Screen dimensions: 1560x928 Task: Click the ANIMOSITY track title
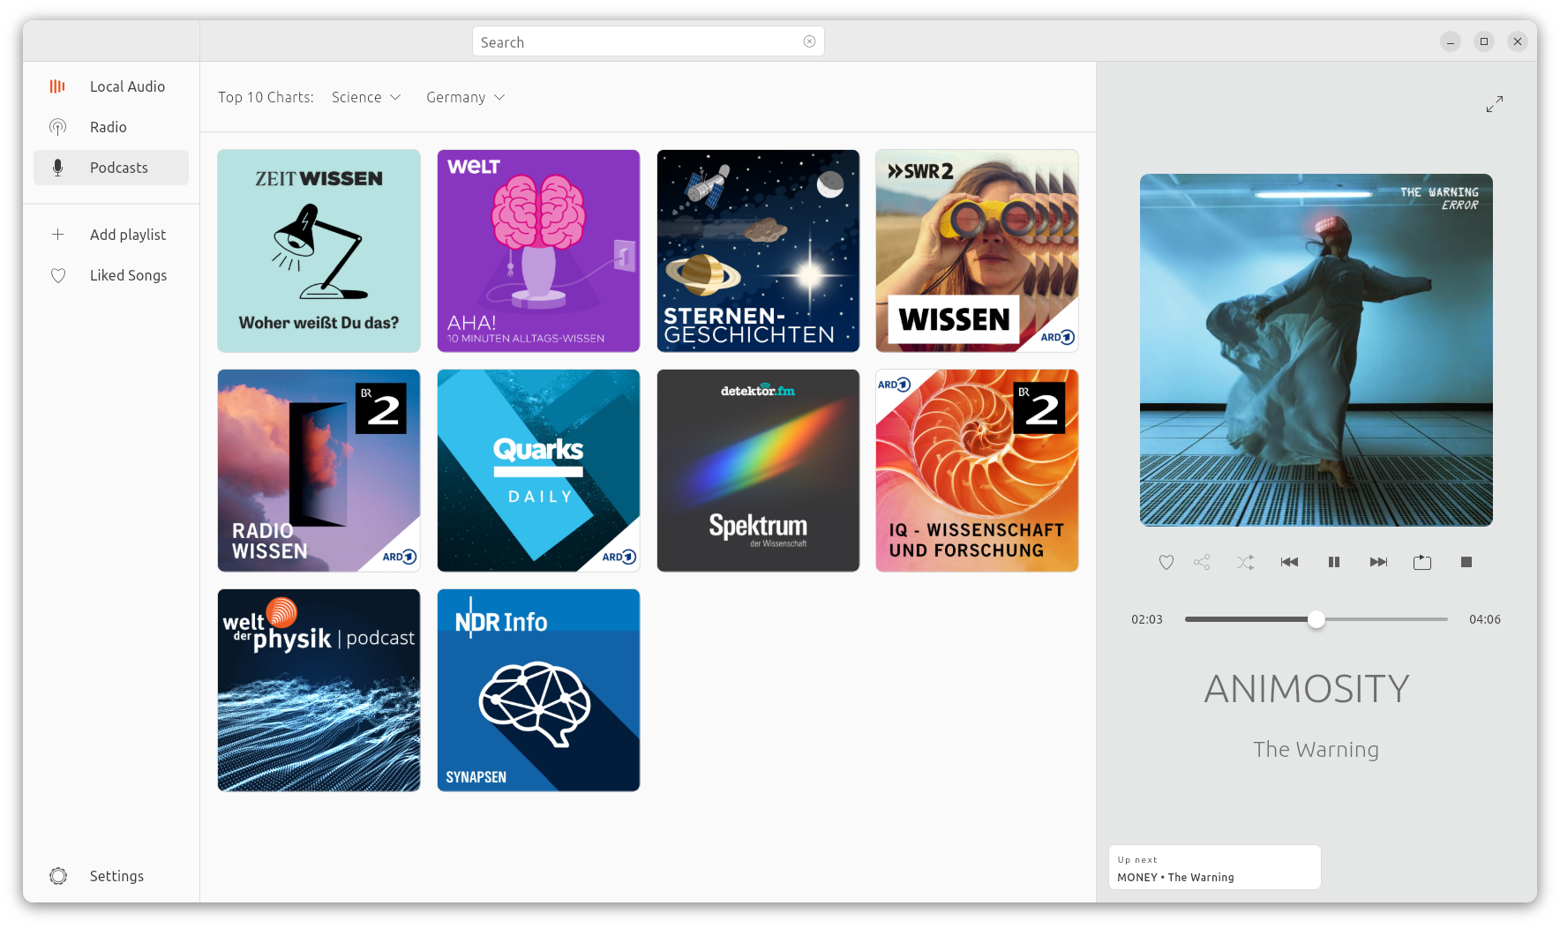(x=1307, y=689)
